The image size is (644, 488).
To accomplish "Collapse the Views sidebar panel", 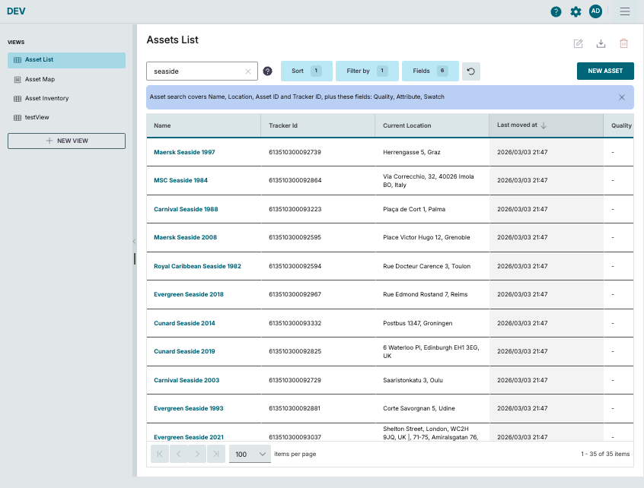I will (134, 242).
